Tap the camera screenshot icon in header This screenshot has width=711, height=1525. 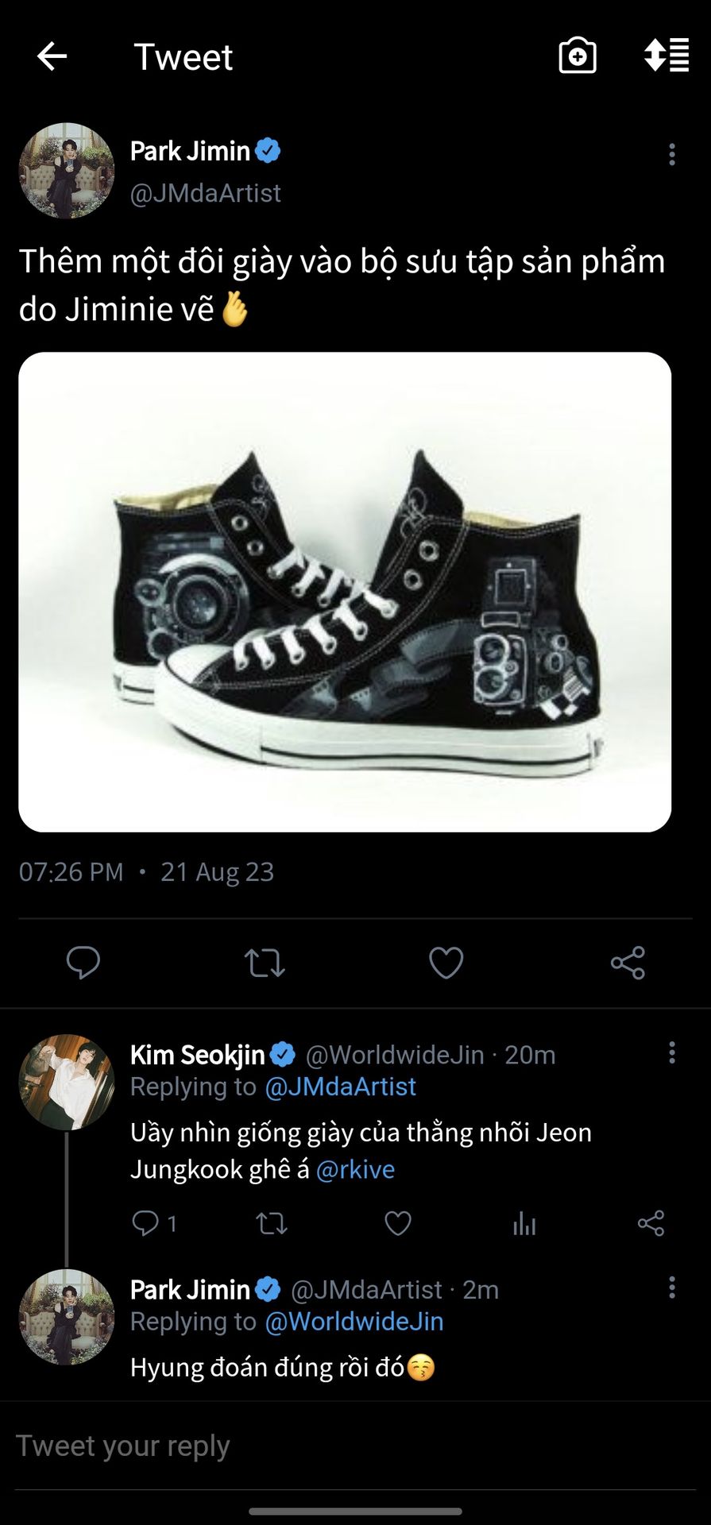pyautogui.click(x=578, y=56)
